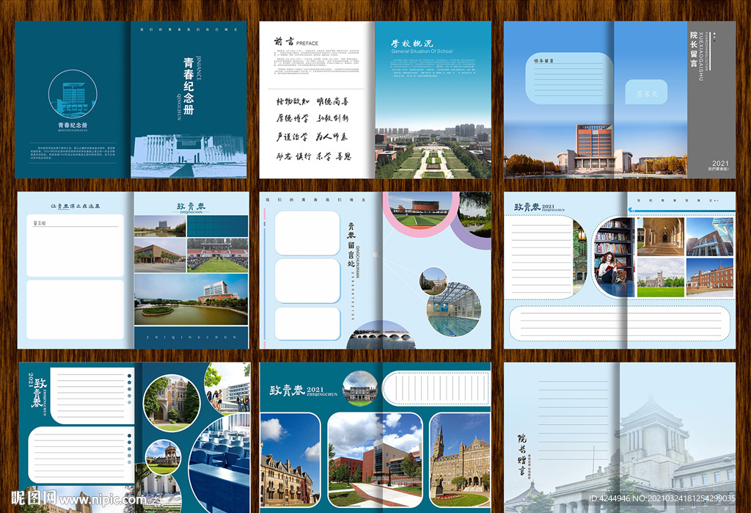The image size is (751, 513).
Task: Click the Z H I Q I N G C H U N footer text
Action: click(191, 338)
